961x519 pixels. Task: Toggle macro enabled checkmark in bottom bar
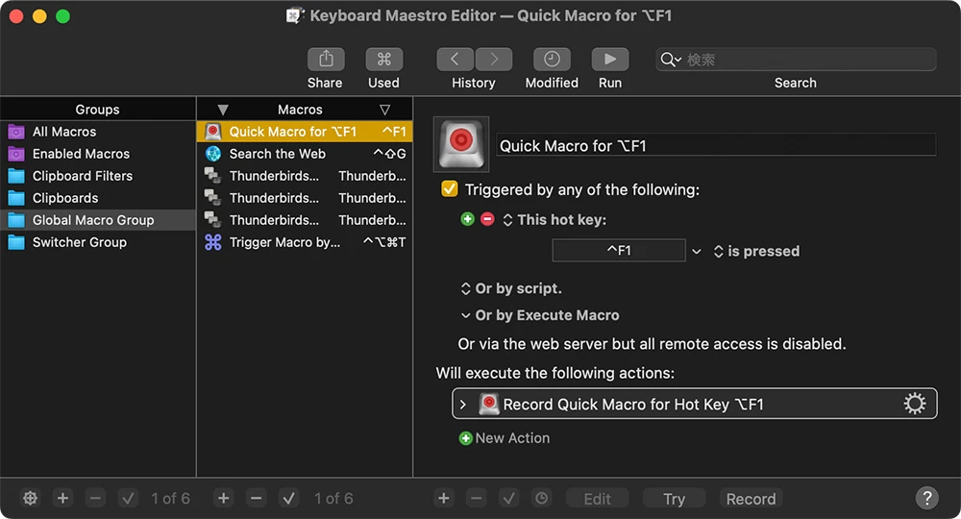pyautogui.click(x=289, y=498)
